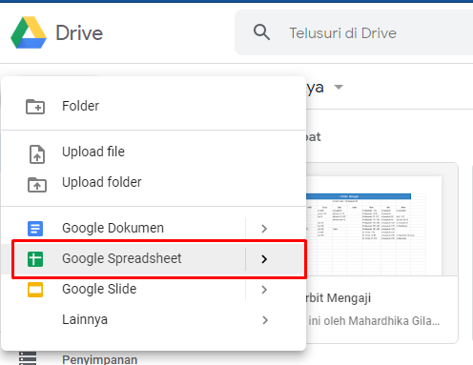Screen dimensions: 473x365
Task: Expand the Google Slide submenu arrow
Action: click(x=264, y=290)
